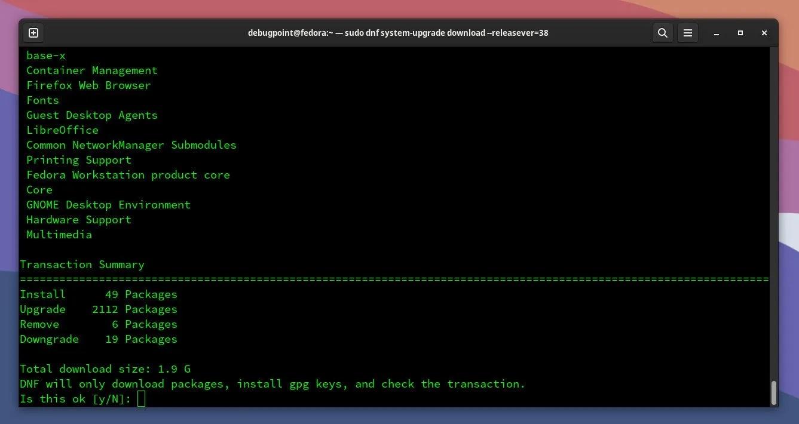
Task: Click the LibreOffice package group text
Action: click(x=62, y=130)
